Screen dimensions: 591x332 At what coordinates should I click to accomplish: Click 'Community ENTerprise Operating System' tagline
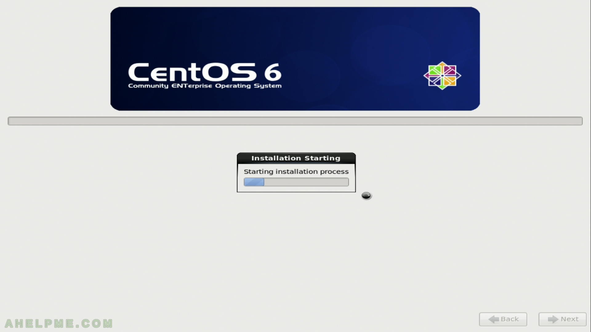coord(205,86)
